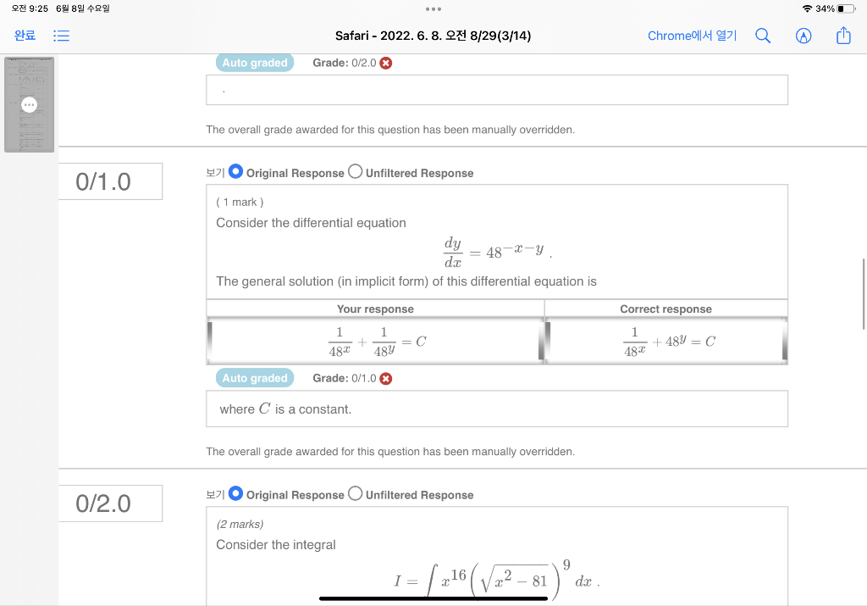Tap the search magnifier icon
Viewport: 867px width, 606px height.
pos(763,36)
